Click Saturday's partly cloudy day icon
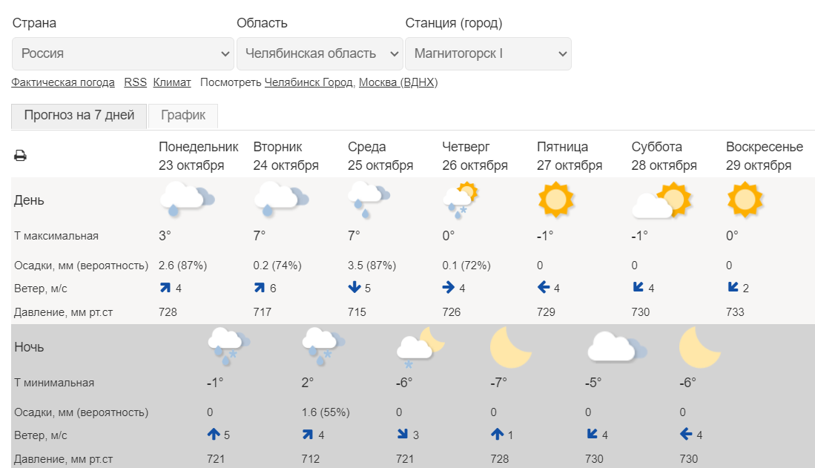Image resolution: width=815 pixels, height=468 pixels. (x=662, y=200)
